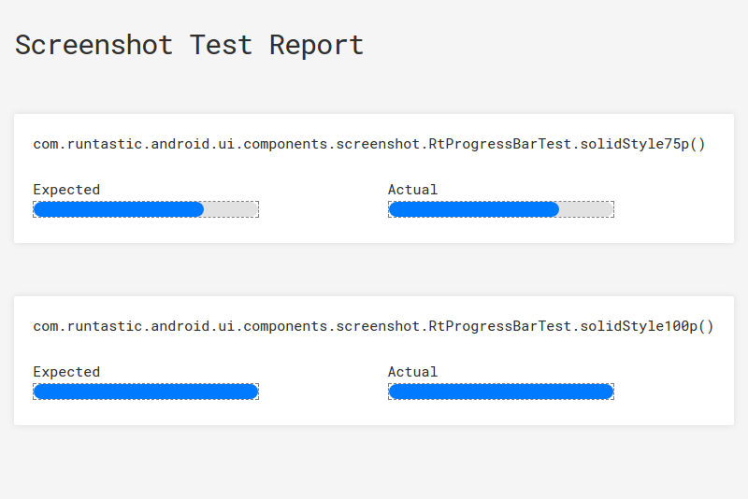Open the Expected solidStyle100p progress bar image
The width and height of the screenshot is (748, 499).
coord(146,392)
